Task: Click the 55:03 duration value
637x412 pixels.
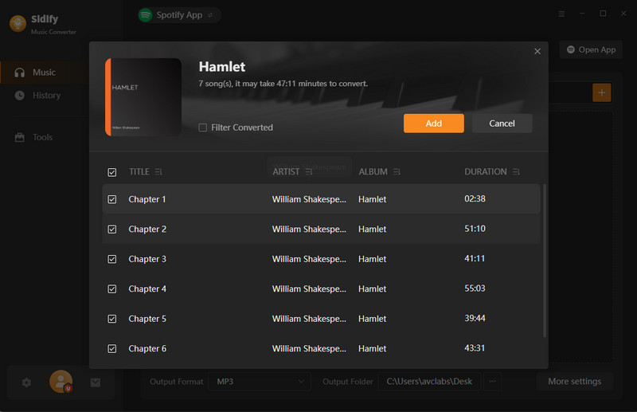Action: click(475, 288)
